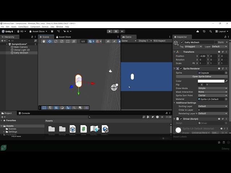Image resolution: width=231 pixels, height=173 pixels.
Task: Collapse the SampleScene hierarchy arrow
Action: pyautogui.click(x=7, y=44)
